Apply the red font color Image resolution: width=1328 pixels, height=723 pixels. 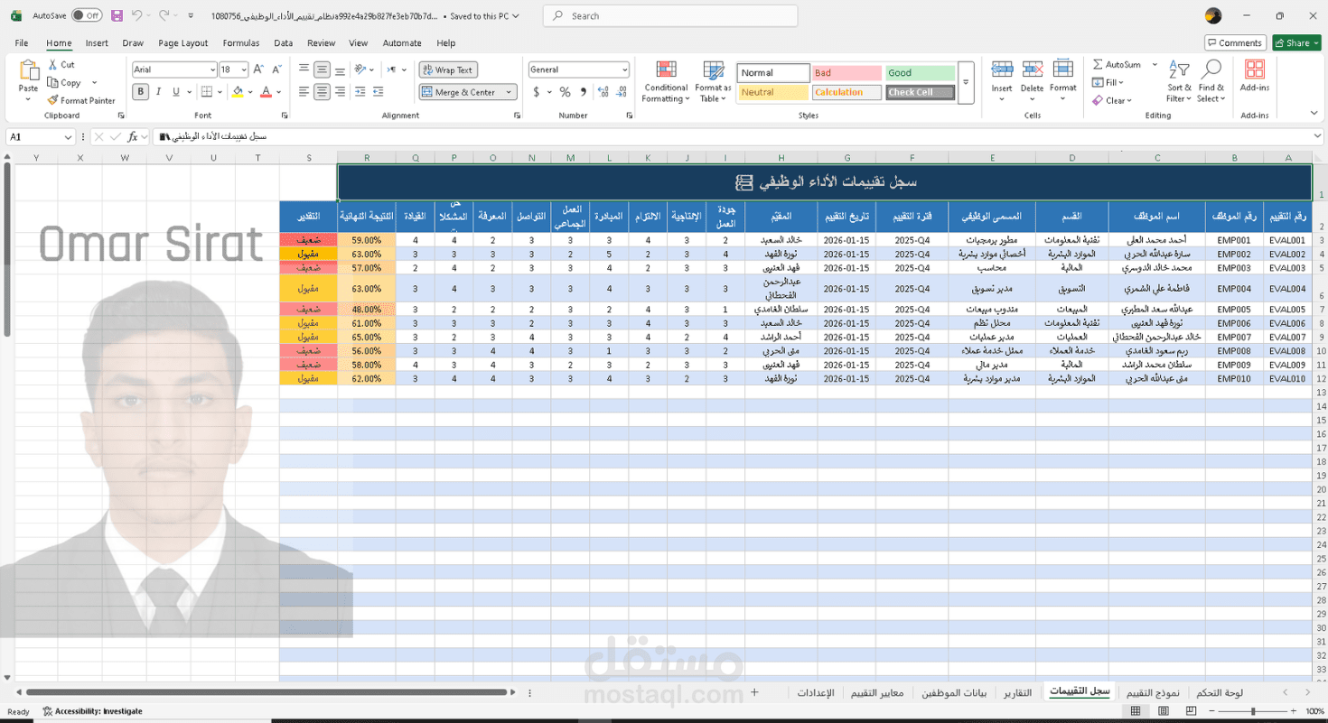266,92
